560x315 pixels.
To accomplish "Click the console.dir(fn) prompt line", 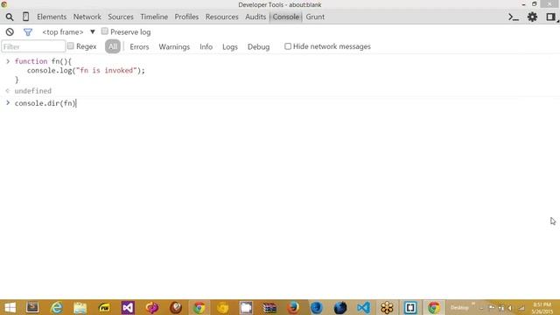I will pos(45,103).
